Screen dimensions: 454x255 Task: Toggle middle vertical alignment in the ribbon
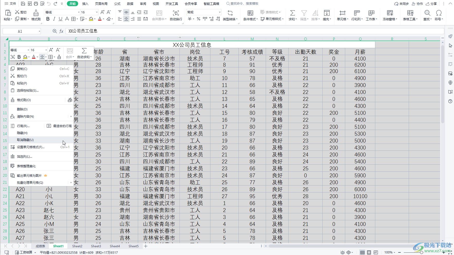tap(126, 12)
